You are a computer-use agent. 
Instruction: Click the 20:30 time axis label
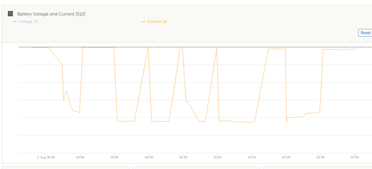click(x=183, y=157)
